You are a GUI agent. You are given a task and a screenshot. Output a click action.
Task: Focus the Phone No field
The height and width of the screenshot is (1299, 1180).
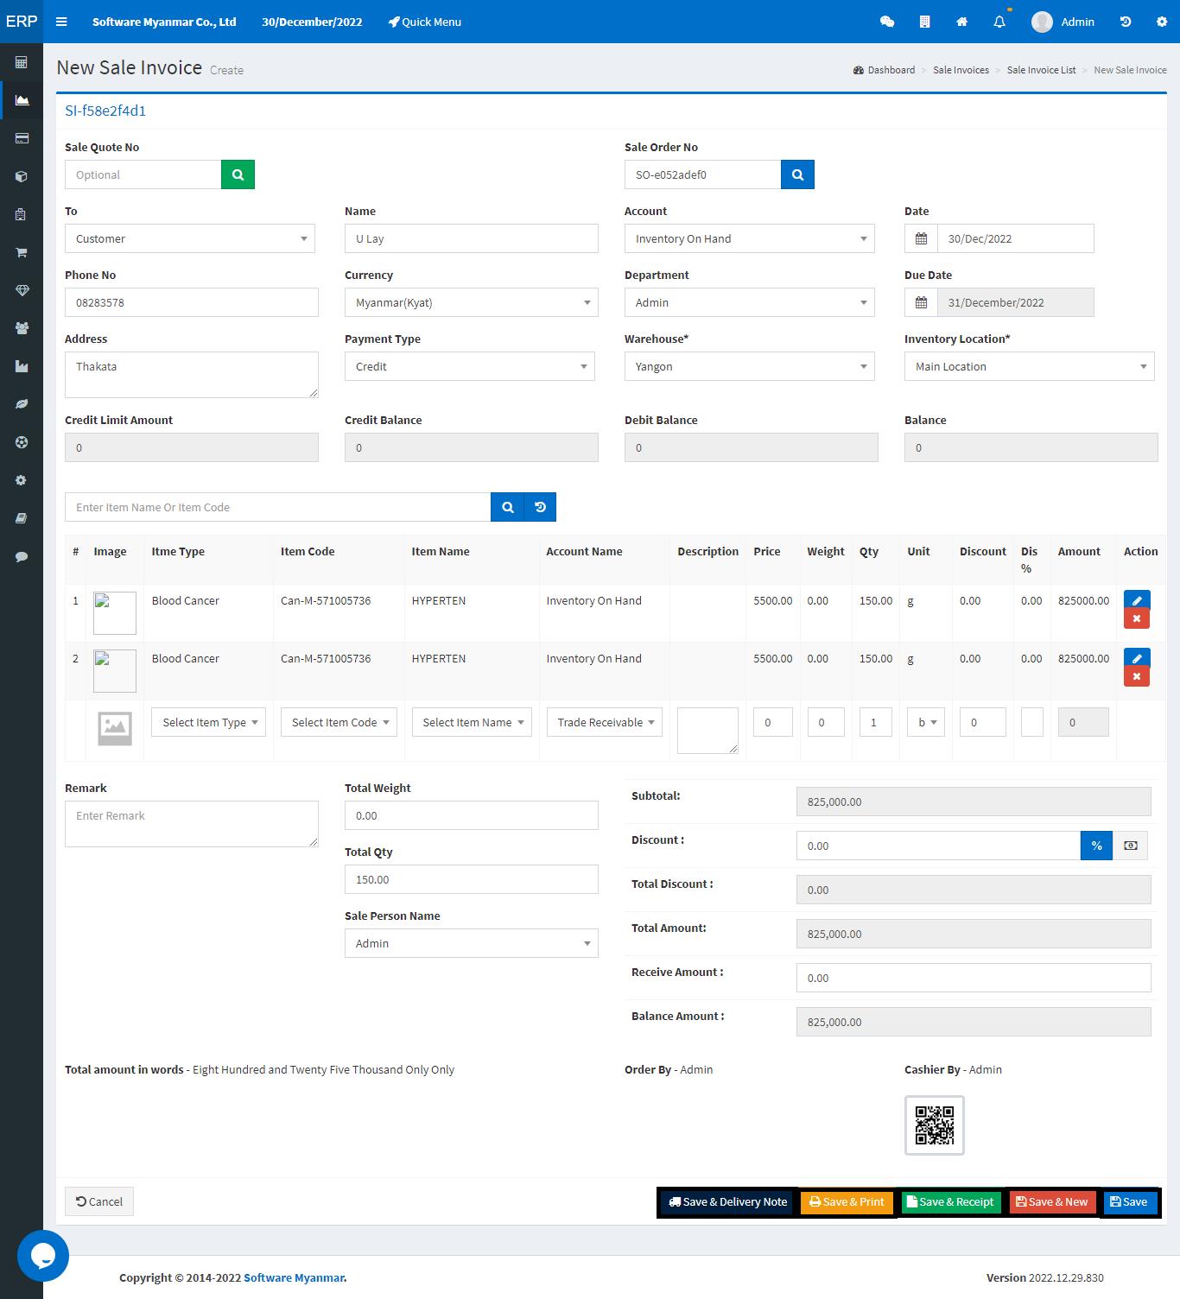(x=192, y=302)
